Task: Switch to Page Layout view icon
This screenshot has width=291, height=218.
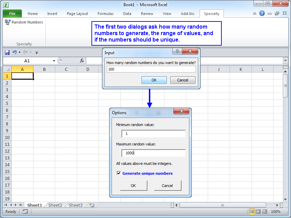Action: click(258, 212)
